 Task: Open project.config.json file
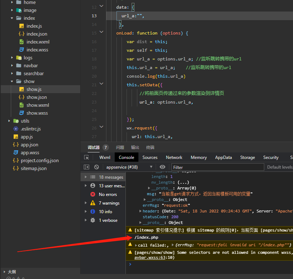pyautogui.click(x=40, y=160)
